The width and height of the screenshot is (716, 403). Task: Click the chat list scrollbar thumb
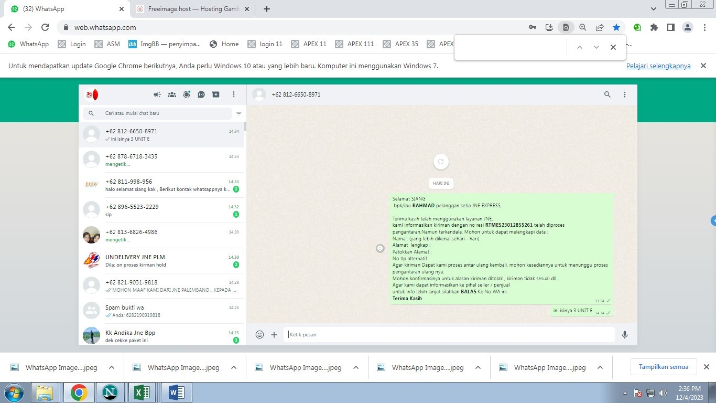[x=245, y=126]
